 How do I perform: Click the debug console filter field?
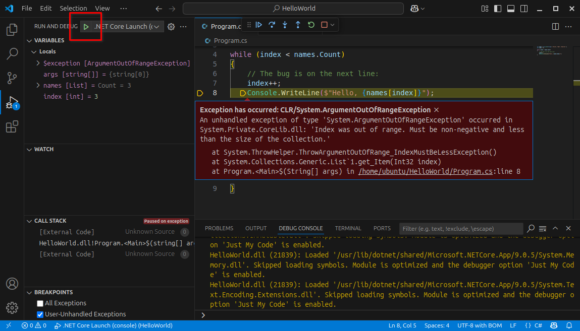click(461, 229)
